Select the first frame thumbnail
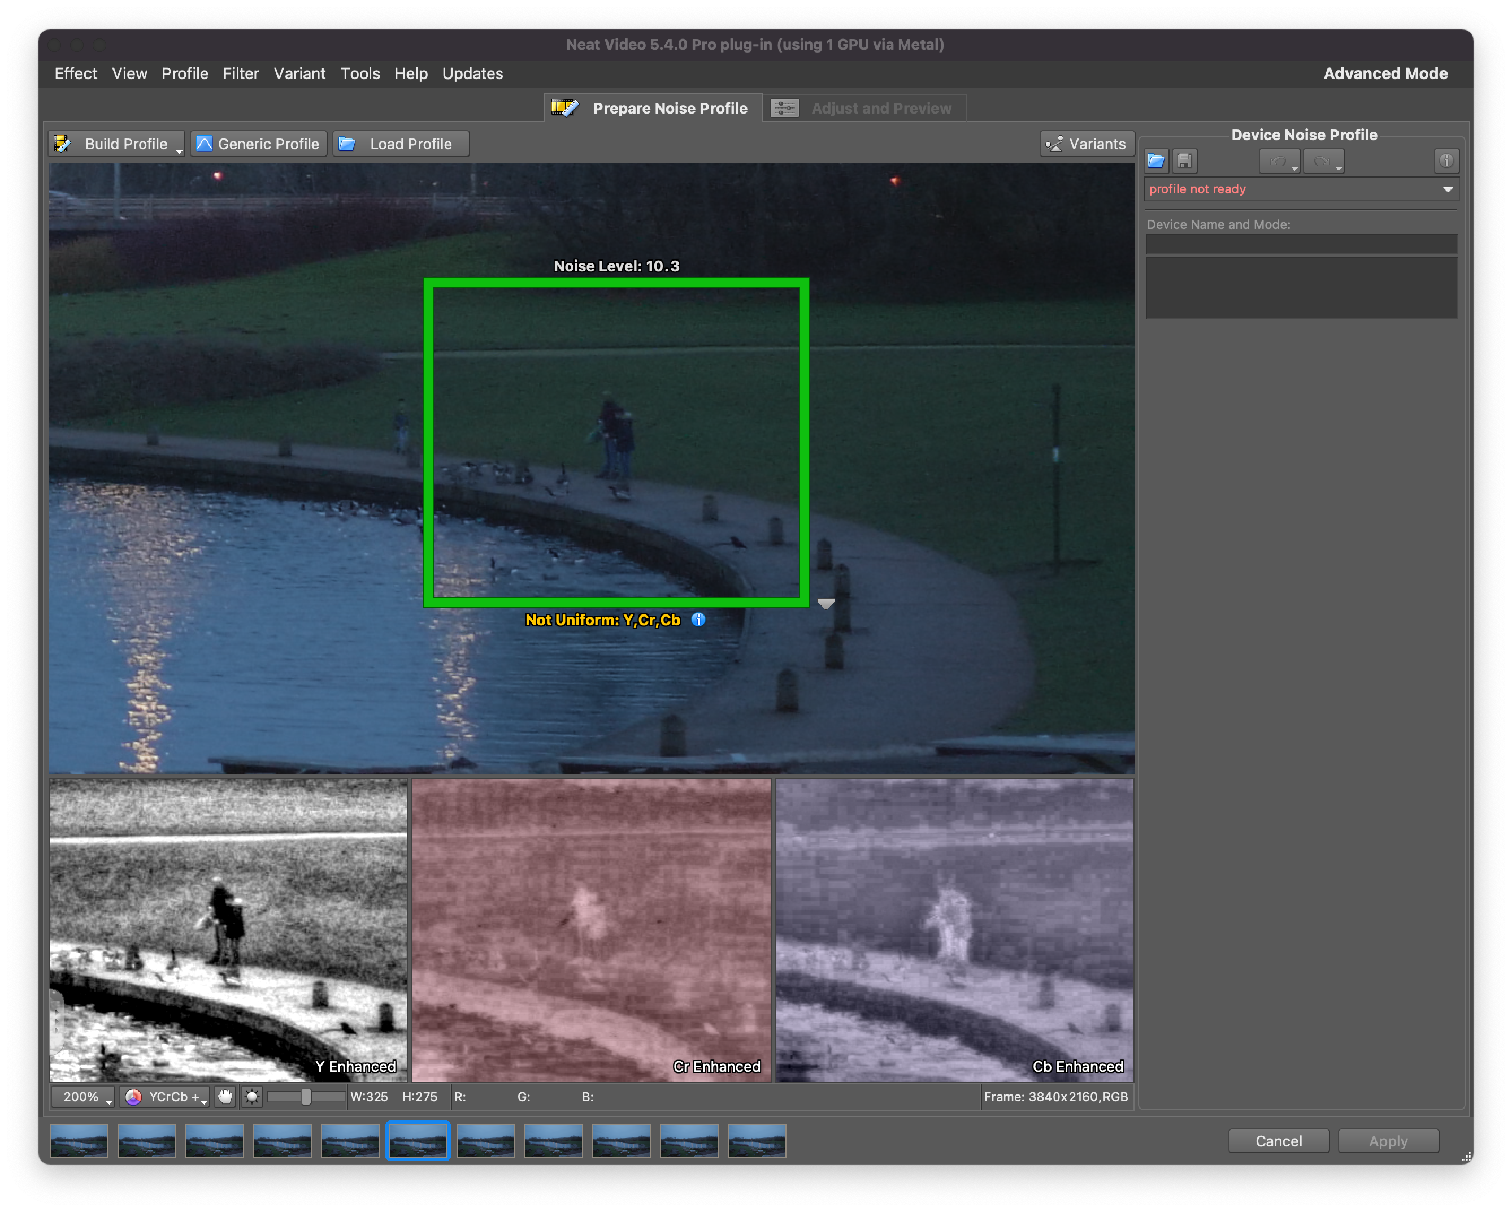 79,1140
